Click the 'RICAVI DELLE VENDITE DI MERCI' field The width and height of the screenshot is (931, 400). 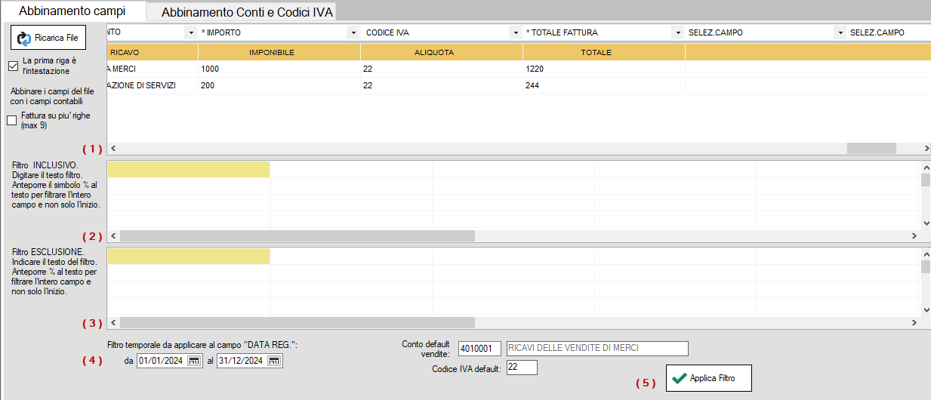click(x=597, y=348)
